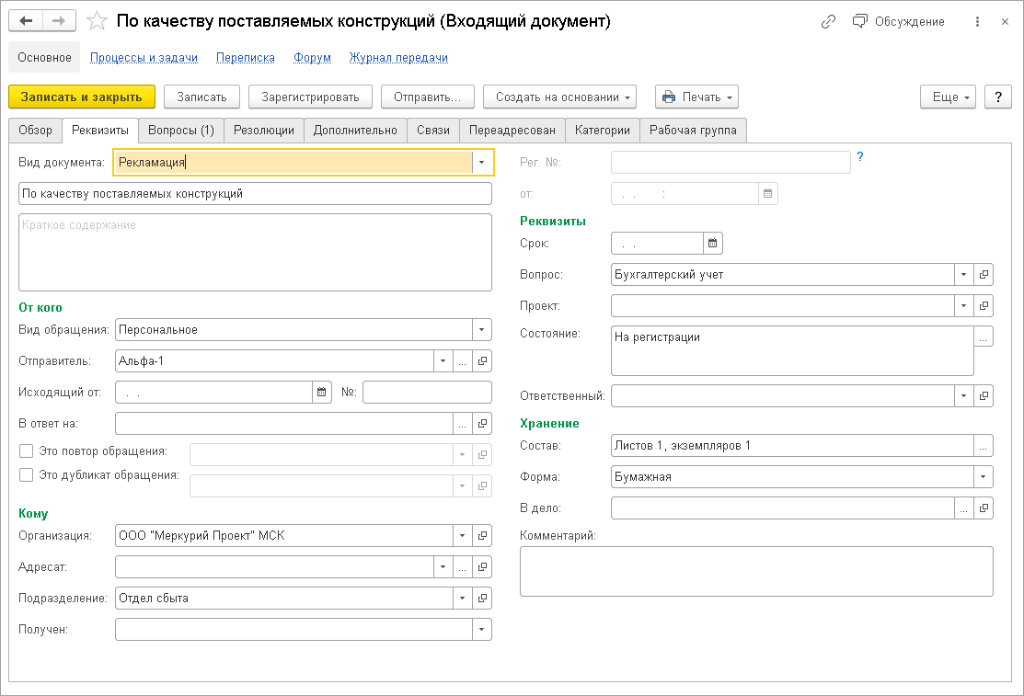
Task: Switch to the Резолюции tab
Action: pos(263,131)
